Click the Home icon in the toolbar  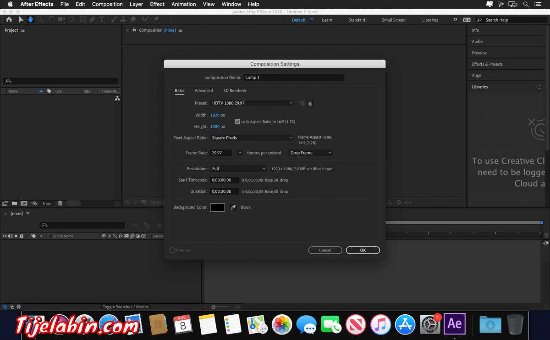9,20
